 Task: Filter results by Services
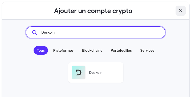147,50
